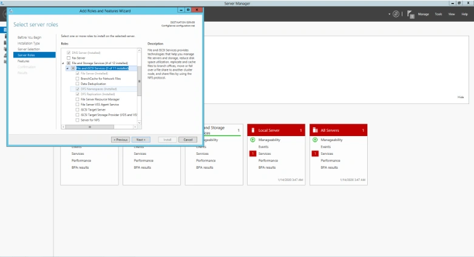Click Performance in Local Server tile

(268, 161)
